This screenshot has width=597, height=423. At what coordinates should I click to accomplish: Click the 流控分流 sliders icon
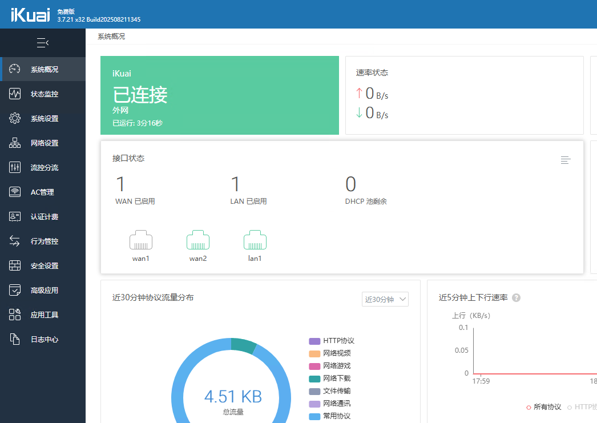14,167
